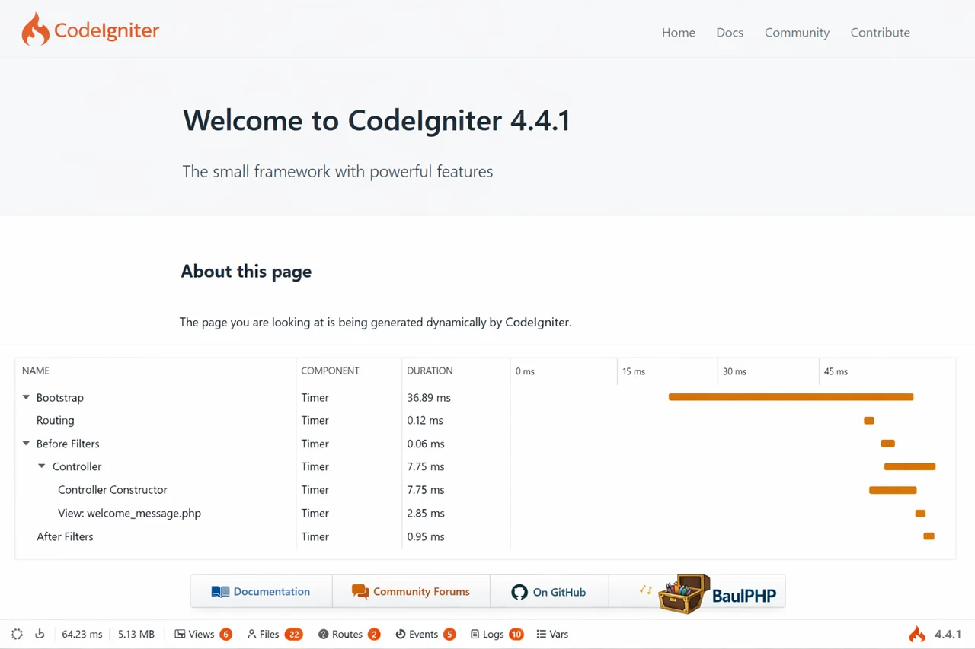Click the Bootstrap timeline bar
Screen dimensions: 975x649
click(791, 397)
